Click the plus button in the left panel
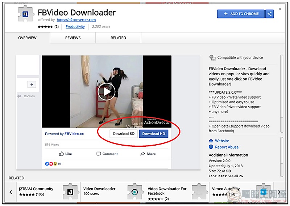Viewport: 290px width, 206px height. tap(32, 85)
